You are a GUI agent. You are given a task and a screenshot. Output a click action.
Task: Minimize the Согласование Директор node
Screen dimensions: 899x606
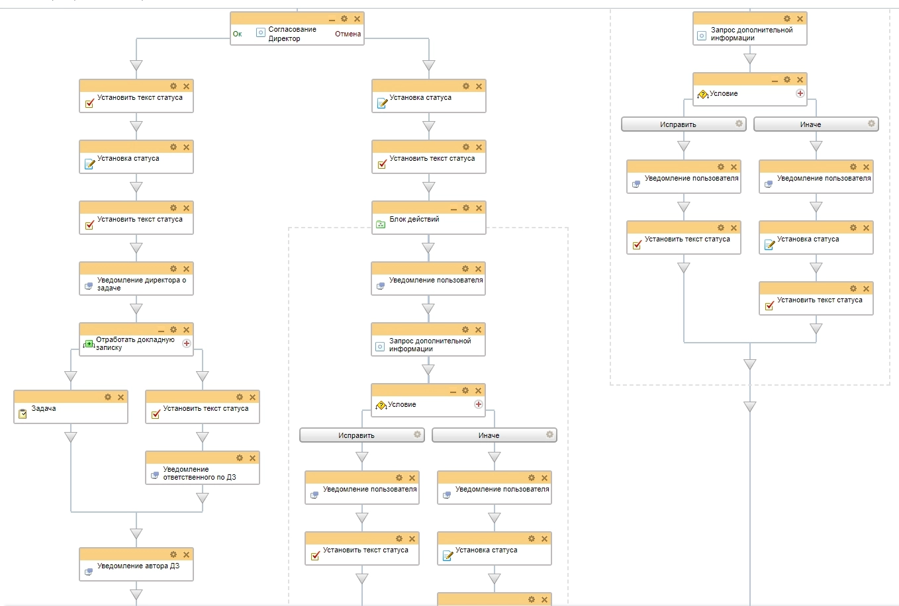332,19
